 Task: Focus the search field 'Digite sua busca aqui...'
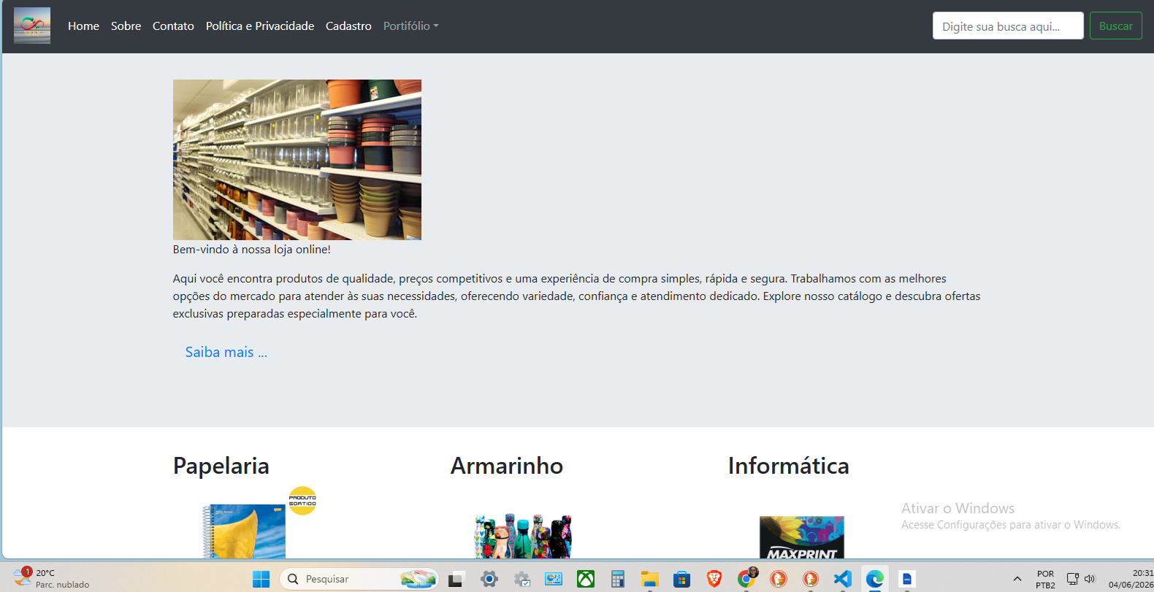click(1008, 26)
